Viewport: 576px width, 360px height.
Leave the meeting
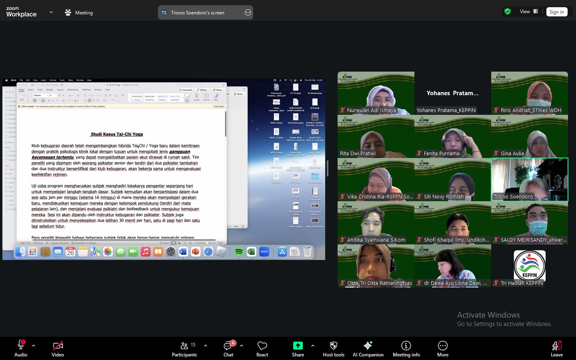(x=556, y=348)
